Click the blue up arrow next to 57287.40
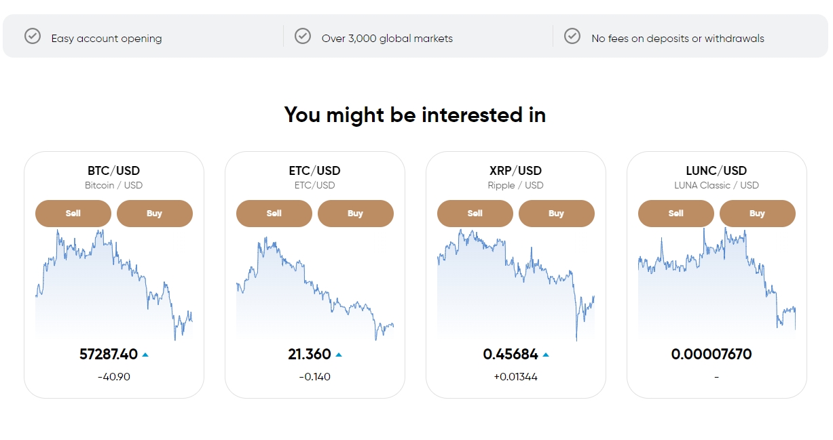This screenshot has width=833, height=440. pos(145,355)
